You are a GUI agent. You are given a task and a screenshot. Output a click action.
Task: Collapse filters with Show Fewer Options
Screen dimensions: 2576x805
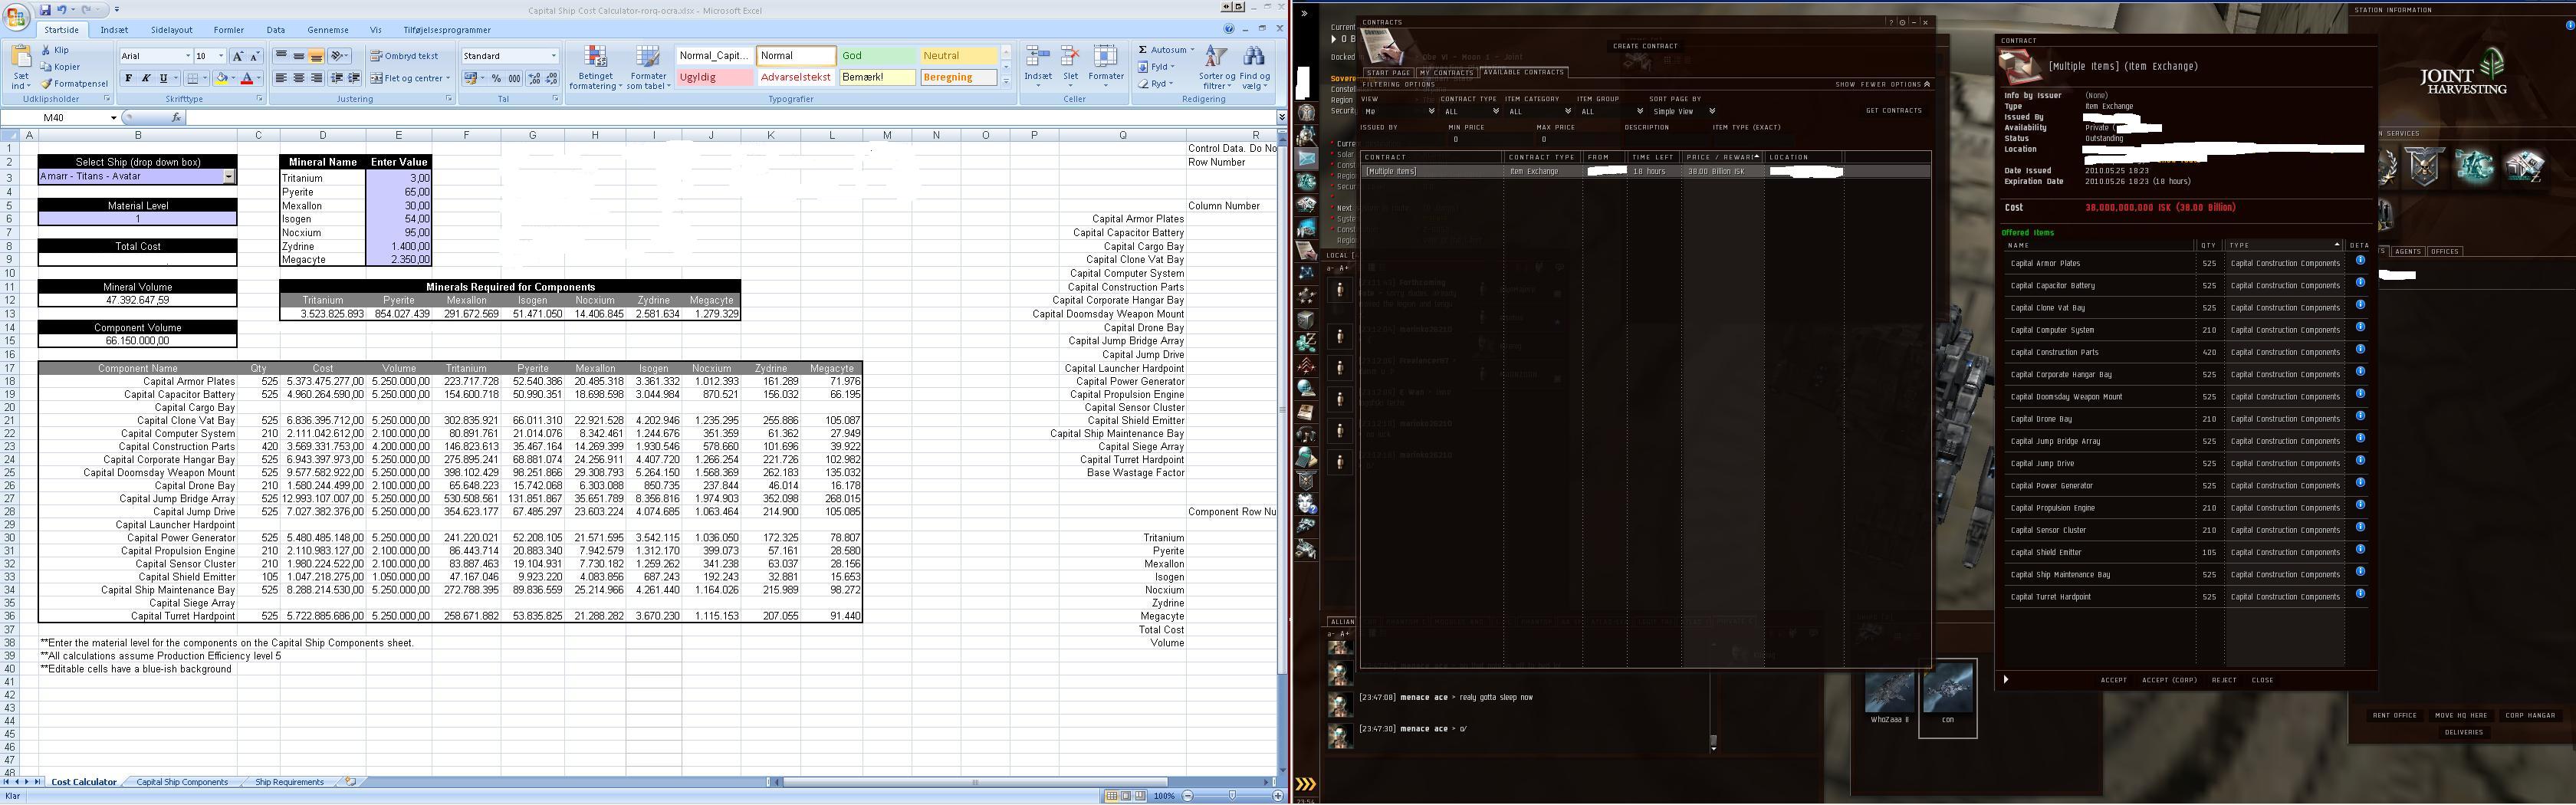click(1882, 85)
